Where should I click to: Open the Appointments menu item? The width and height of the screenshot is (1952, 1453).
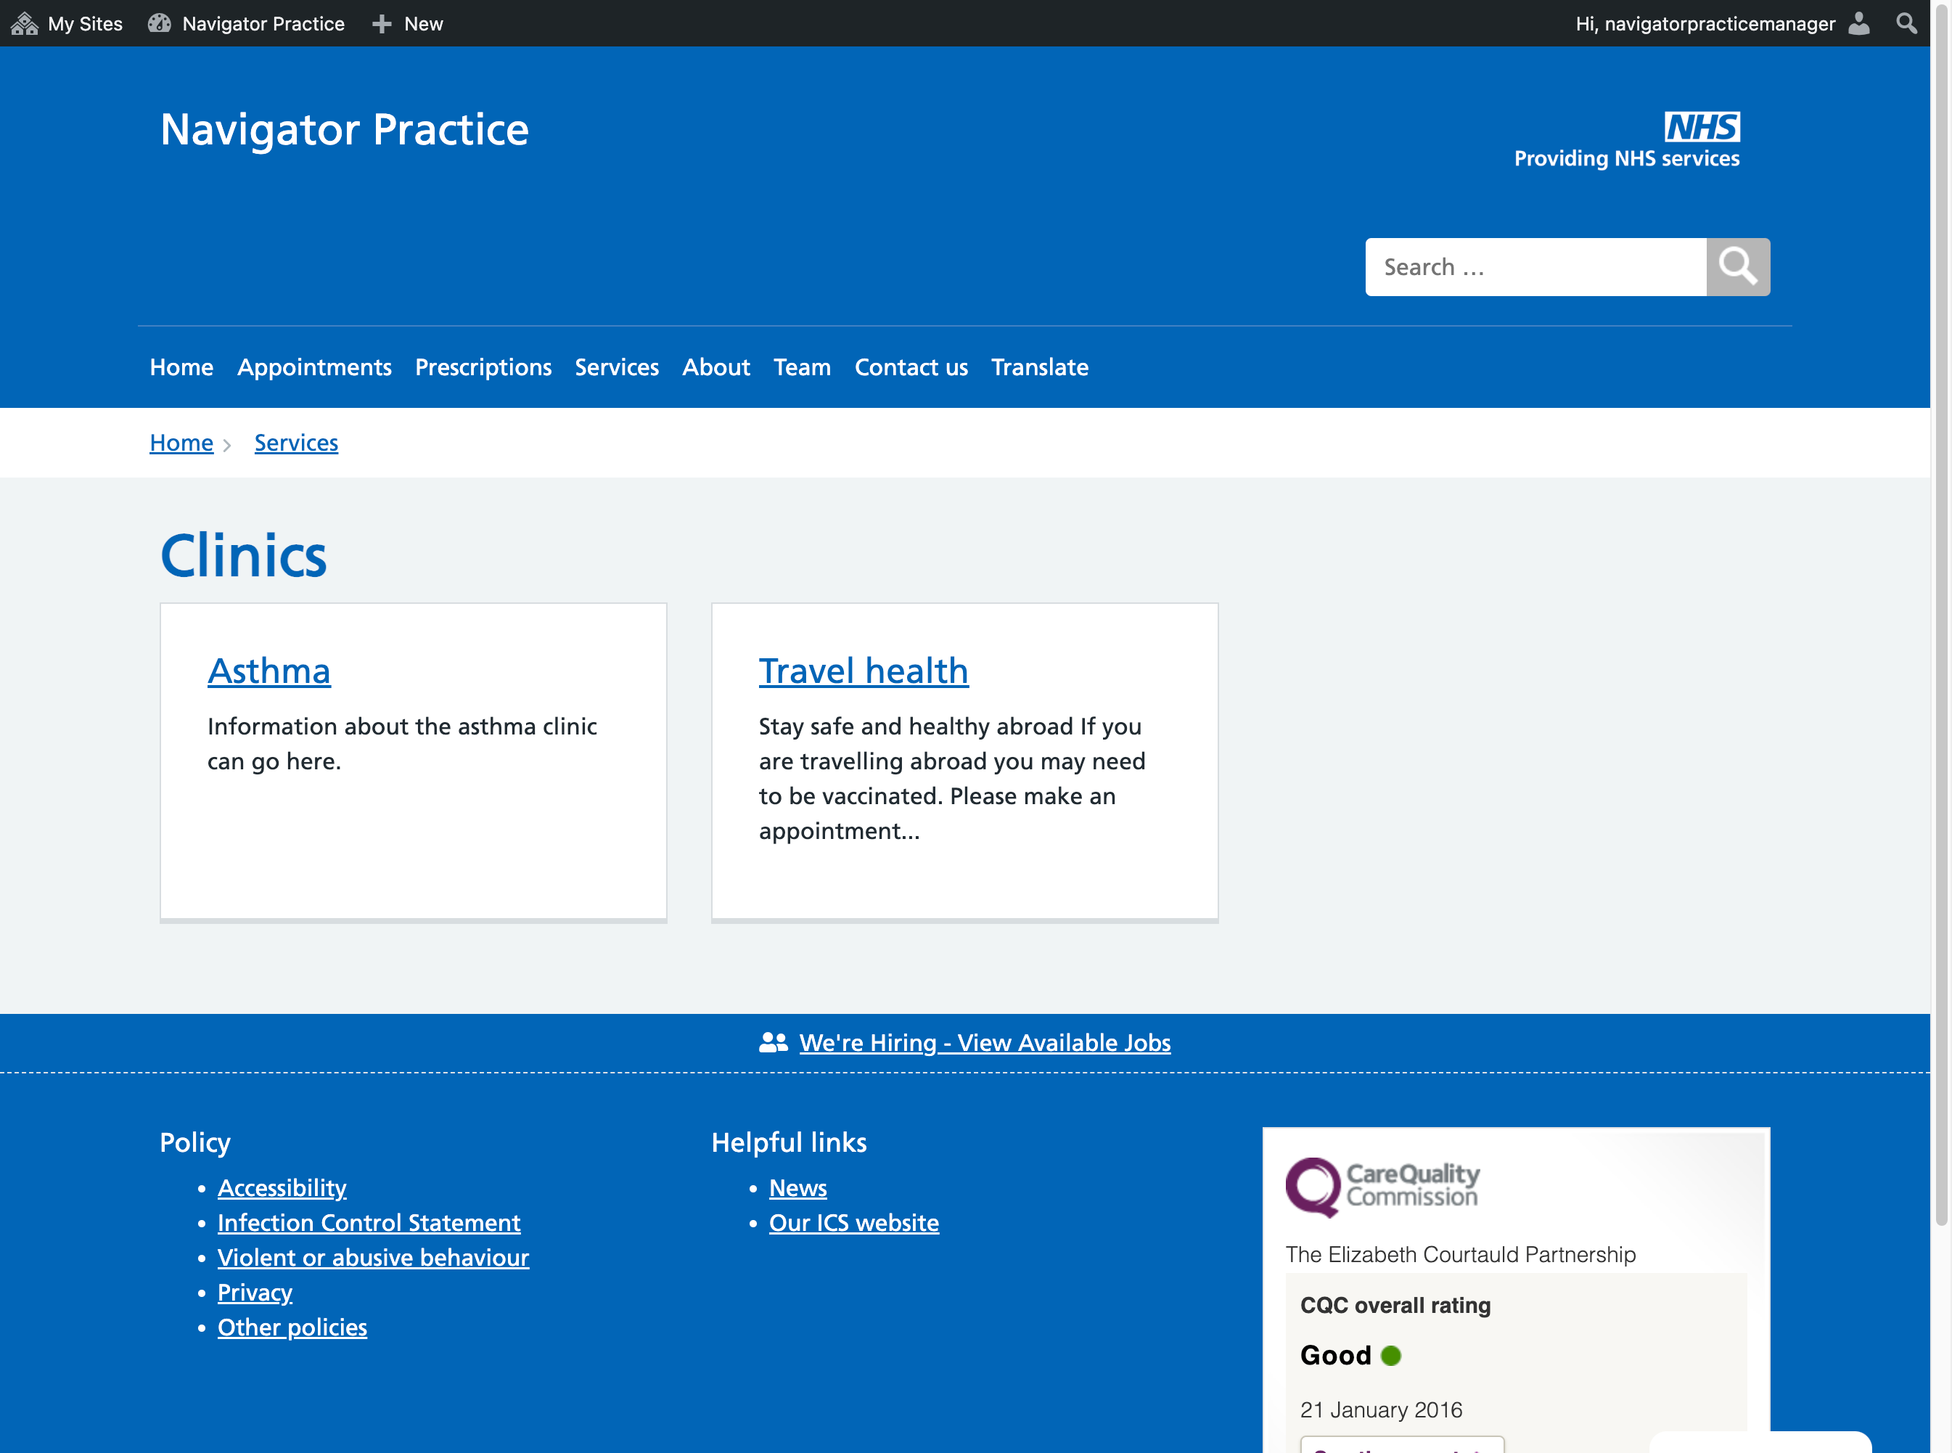[x=314, y=367]
